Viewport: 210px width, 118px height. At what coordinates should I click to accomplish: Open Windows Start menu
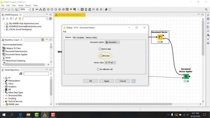[x=4, y=115]
